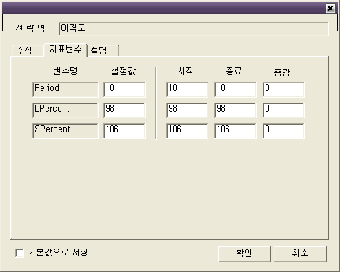Click the SPercent variable name field
This screenshot has width=340, height=272.
pos(66,131)
